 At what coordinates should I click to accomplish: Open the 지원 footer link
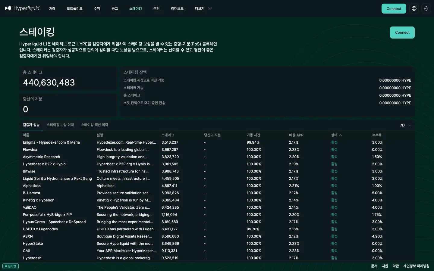pos(385,266)
